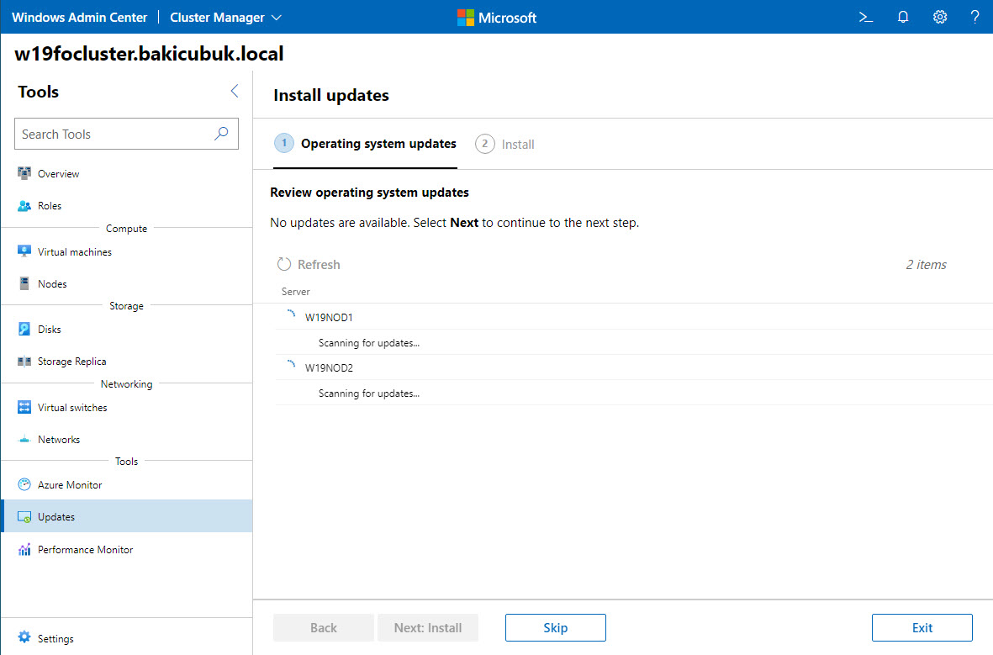The image size is (993, 655).
Task: Click the Skip button
Action: point(556,628)
